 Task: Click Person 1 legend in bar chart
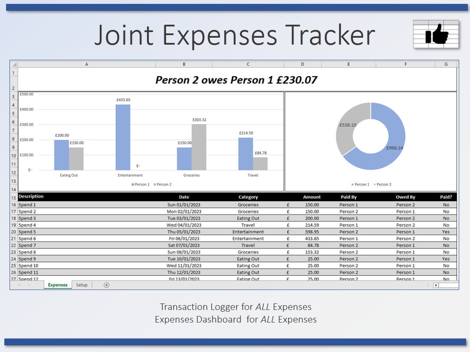pyautogui.click(x=140, y=185)
